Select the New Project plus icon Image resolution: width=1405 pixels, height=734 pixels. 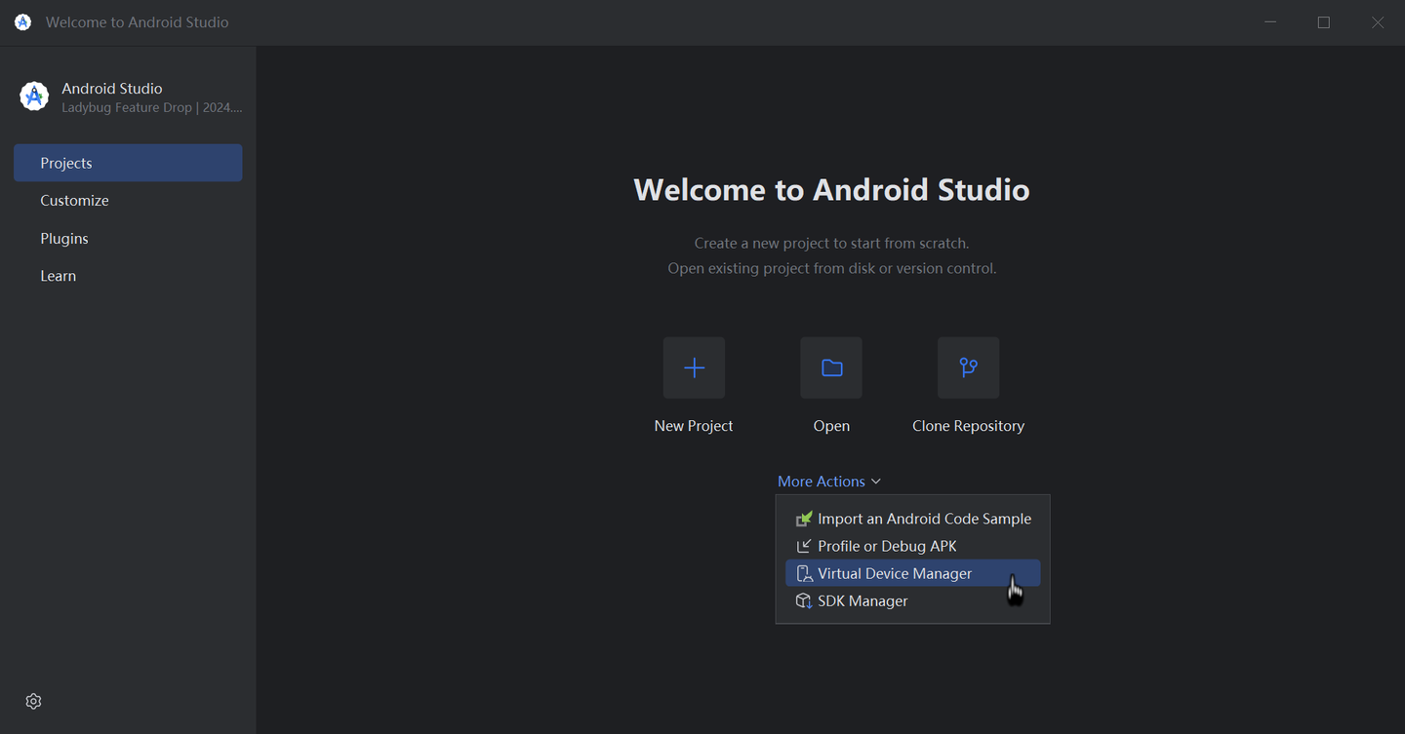[694, 367]
